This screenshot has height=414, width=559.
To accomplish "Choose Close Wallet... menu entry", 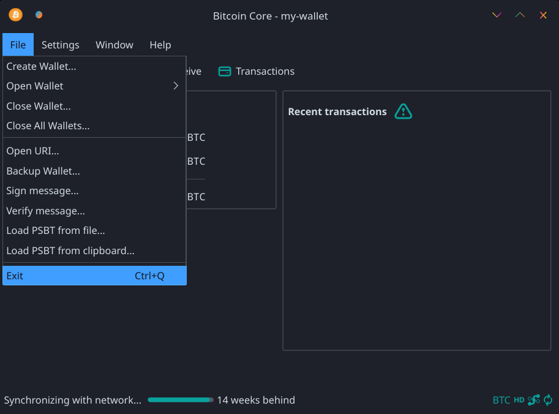I will pos(39,106).
